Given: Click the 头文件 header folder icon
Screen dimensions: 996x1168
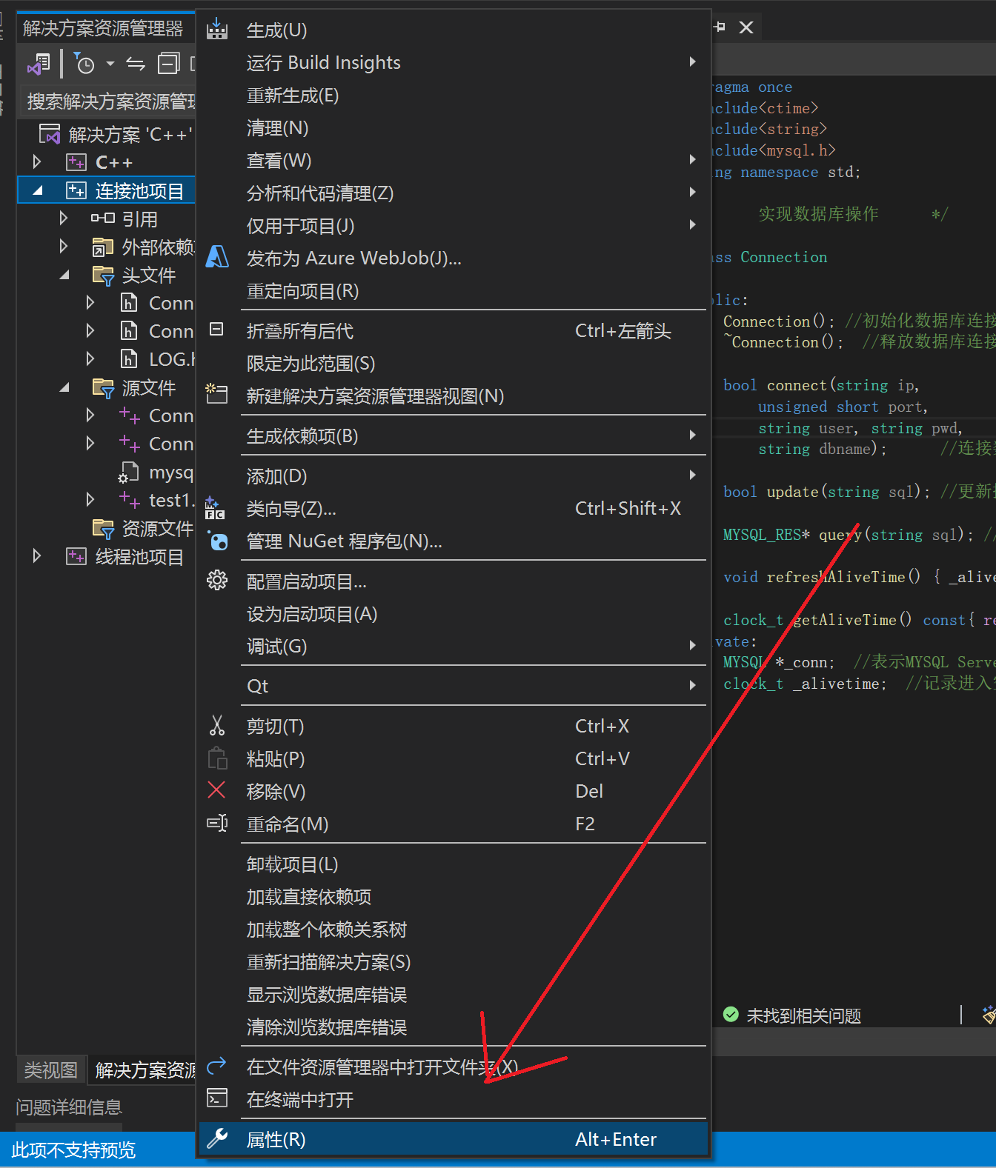Looking at the screenshot, I should point(103,275).
